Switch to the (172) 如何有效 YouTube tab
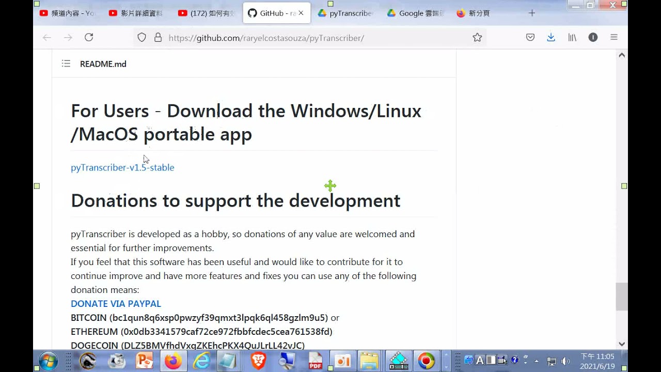Image resolution: width=661 pixels, height=372 pixels. [x=207, y=13]
